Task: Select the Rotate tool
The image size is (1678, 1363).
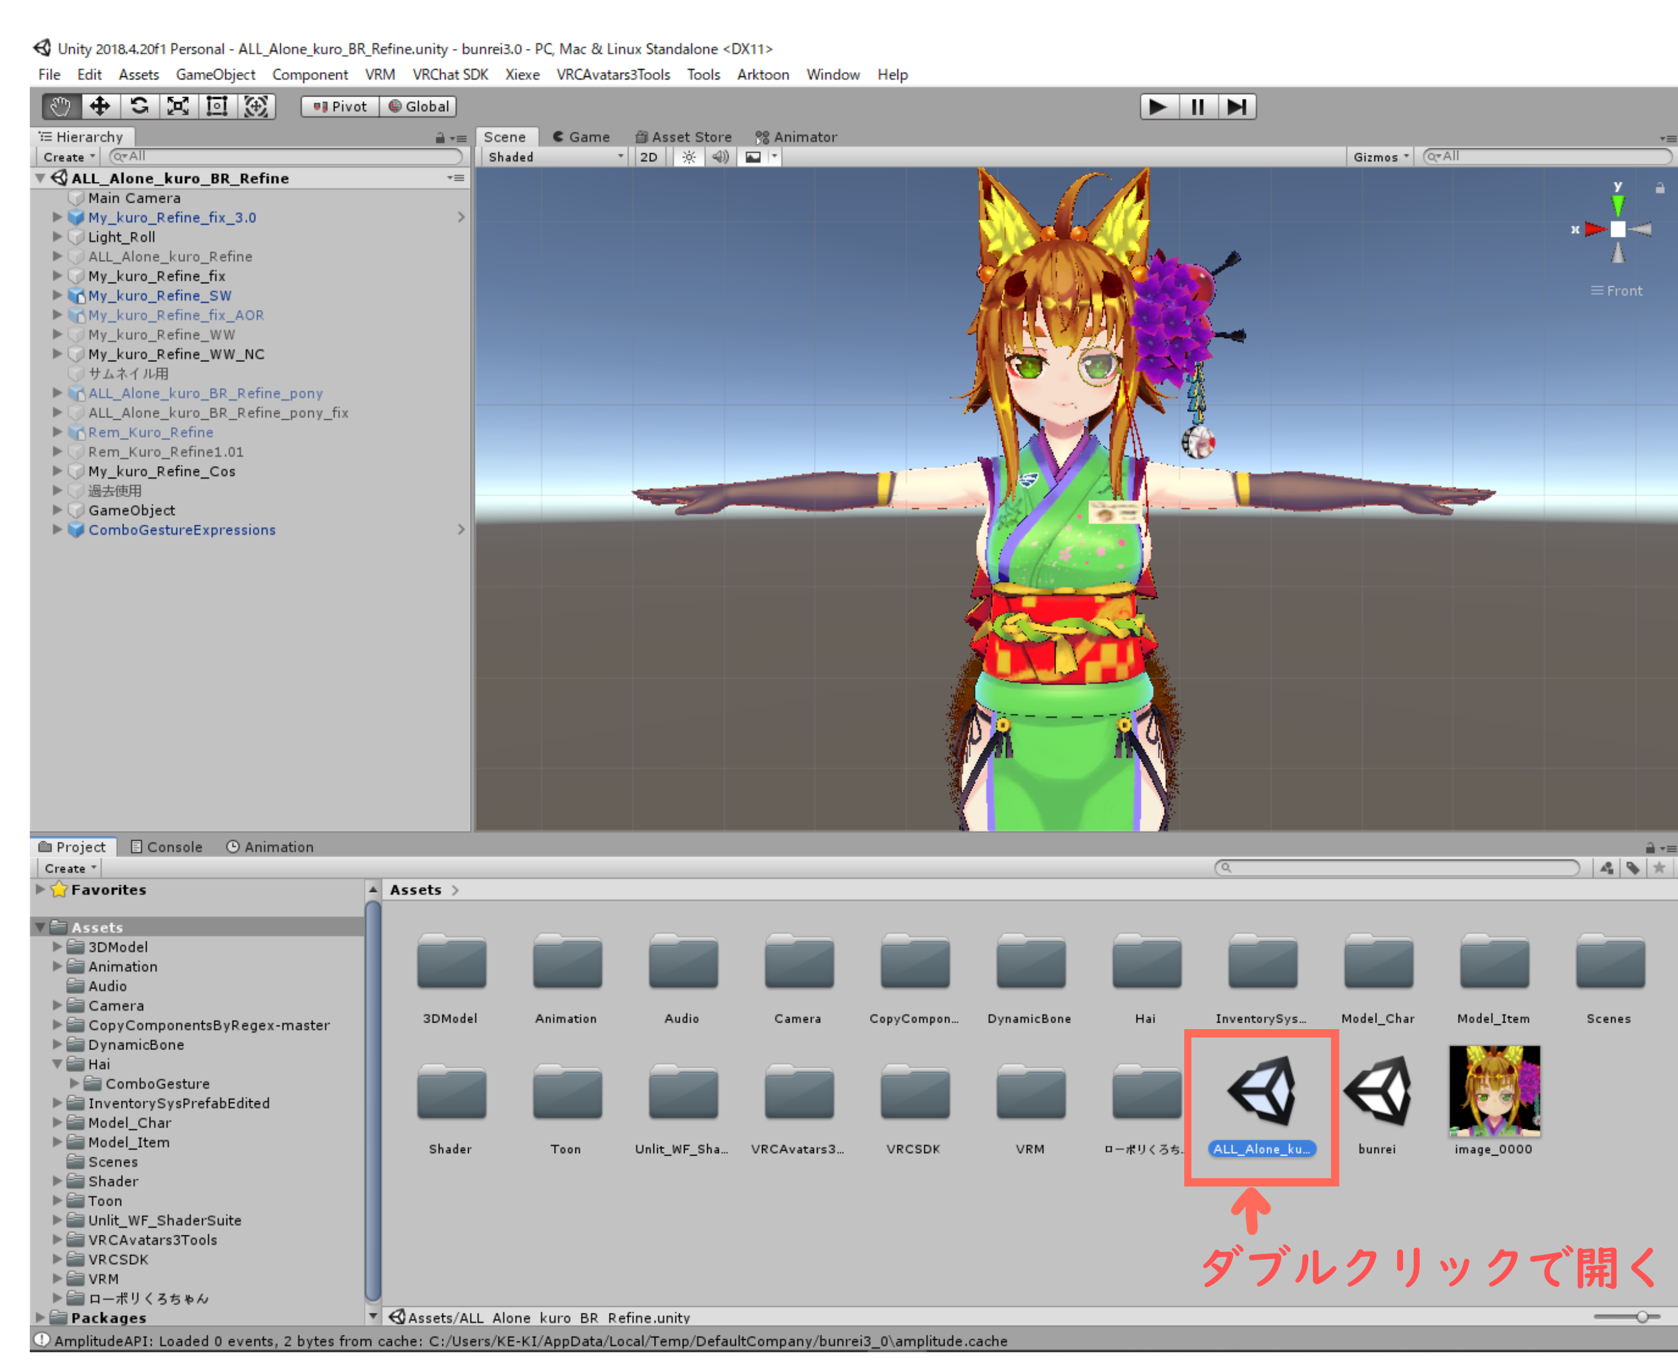Action: coord(139,106)
